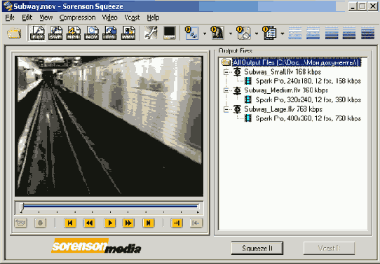Collapse the Subway_Medium.flv tree node
380x264 pixels.
(x=226, y=90)
